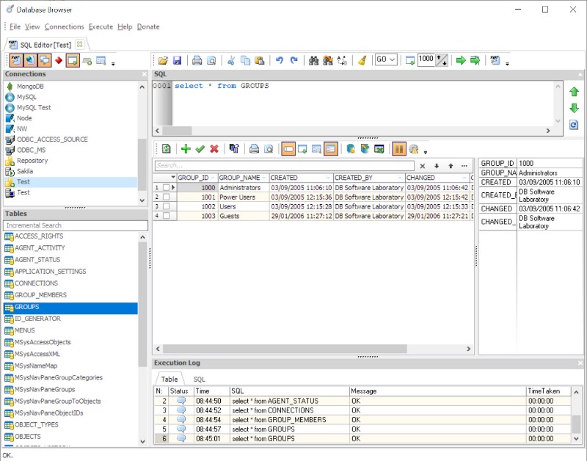Tick the checkbox in the Guests row

pos(167,216)
